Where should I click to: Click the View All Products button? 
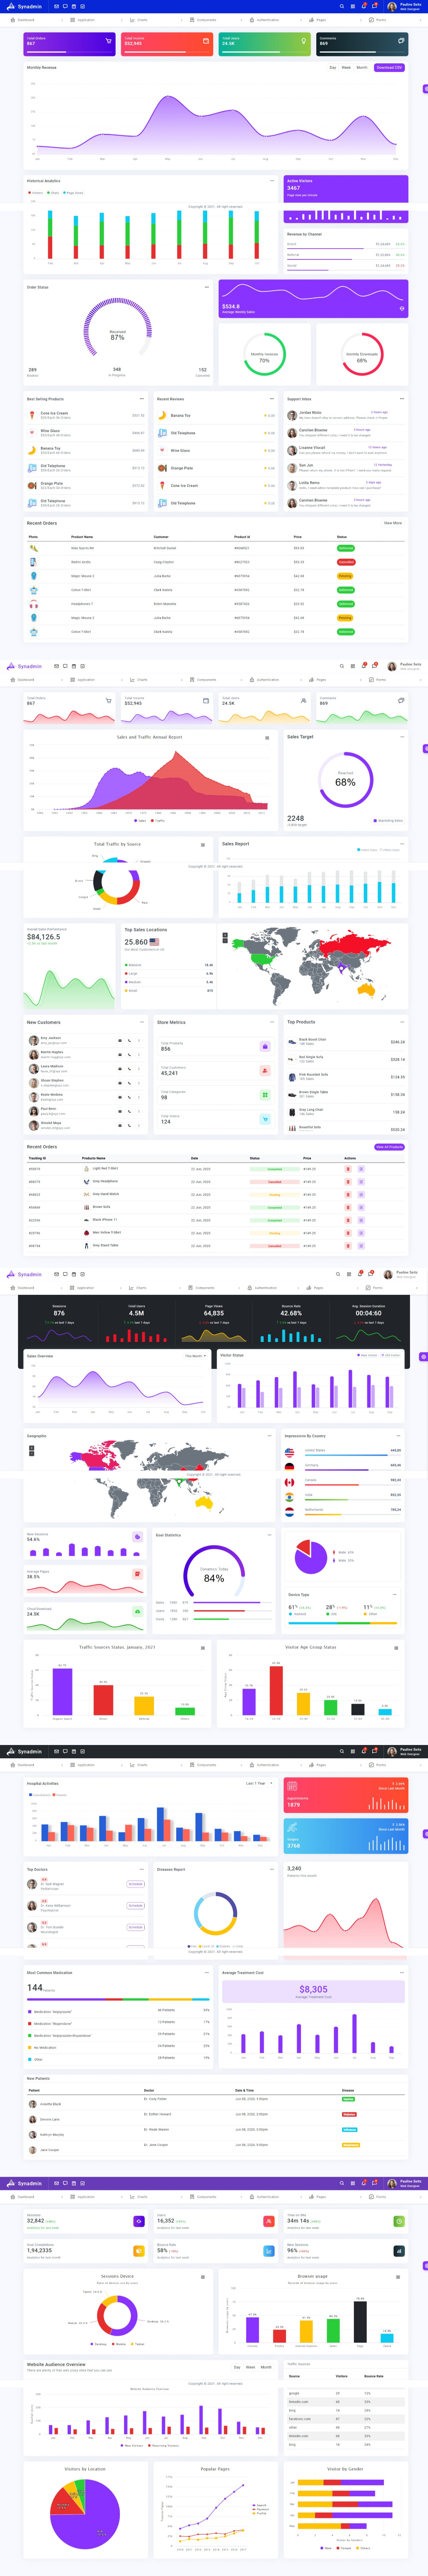tap(389, 1147)
